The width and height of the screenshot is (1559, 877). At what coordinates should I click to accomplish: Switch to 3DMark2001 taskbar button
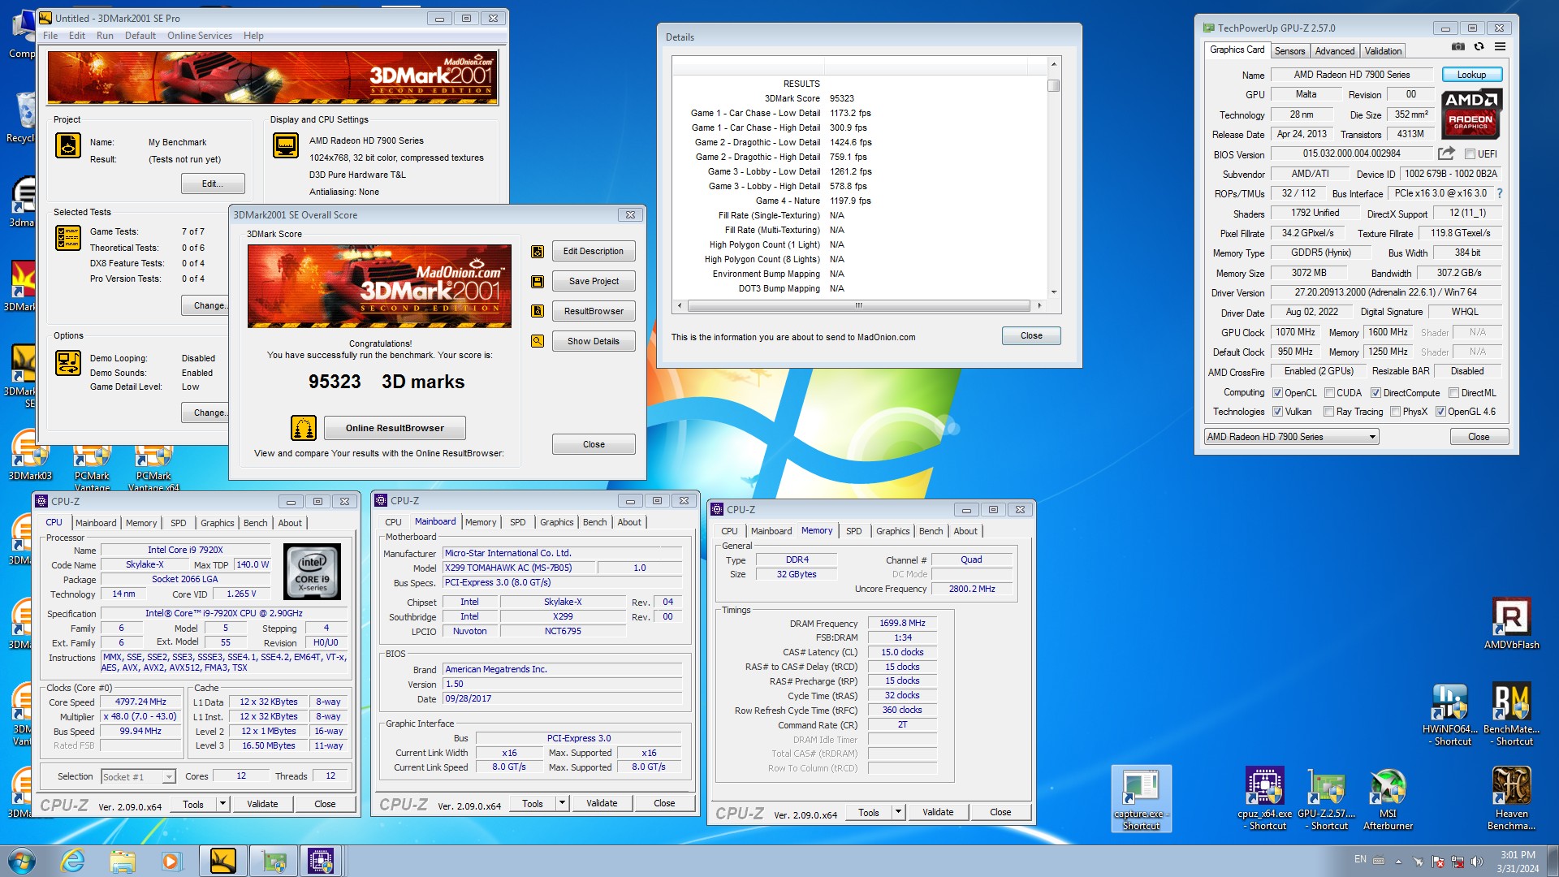coord(222,861)
